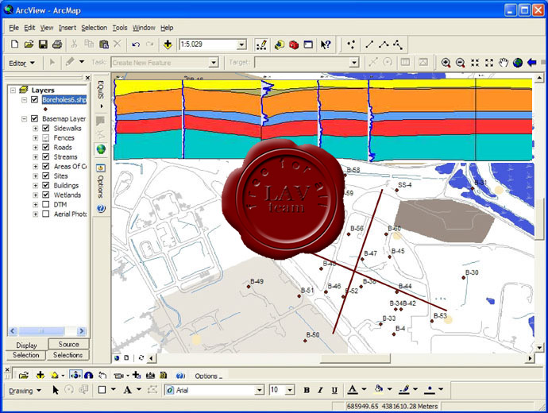Open the Selection menu

pyautogui.click(x=94, y=28)
